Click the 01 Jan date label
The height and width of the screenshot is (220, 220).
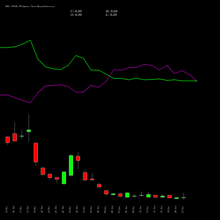91,209
